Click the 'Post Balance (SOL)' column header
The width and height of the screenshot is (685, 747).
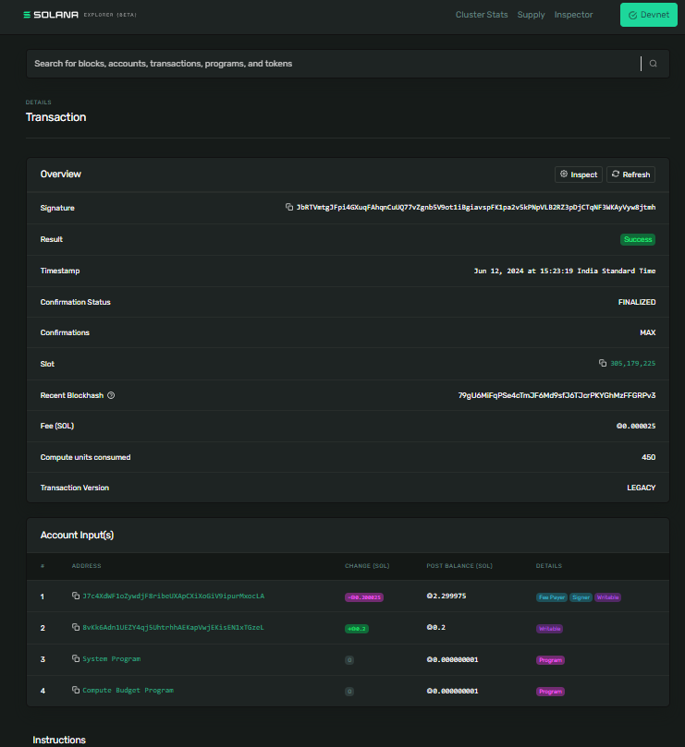[459, 566]
